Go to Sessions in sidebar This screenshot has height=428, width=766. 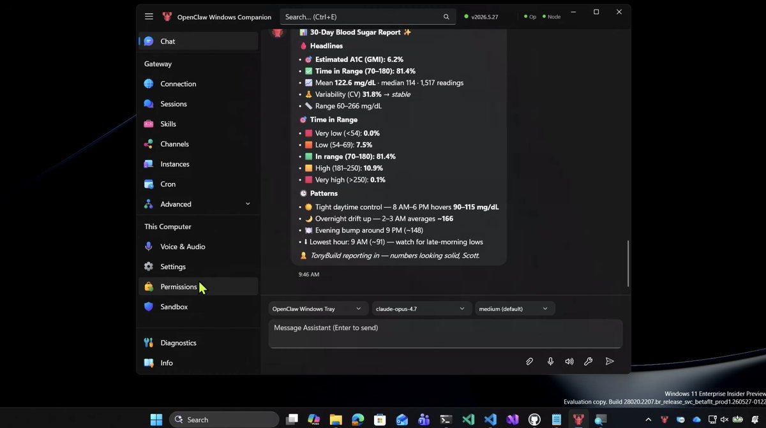pyautogui.click(x=199, y=104)
